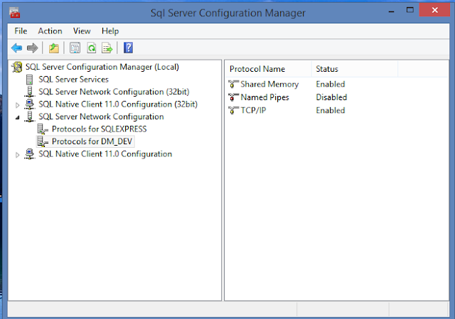Expand SQL Native Client 11.0 Configuration (32bit)
The image size is (455, 319).
point(18,104)
